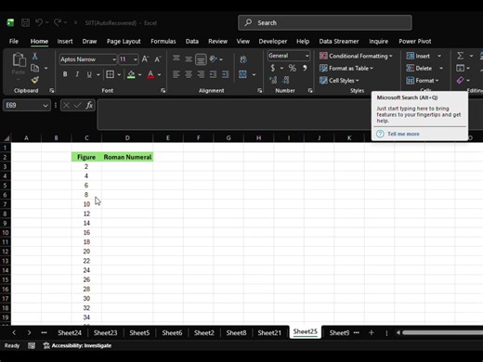Click Delete cells button
The image size is (483, 362).
(x=419, y=69)
